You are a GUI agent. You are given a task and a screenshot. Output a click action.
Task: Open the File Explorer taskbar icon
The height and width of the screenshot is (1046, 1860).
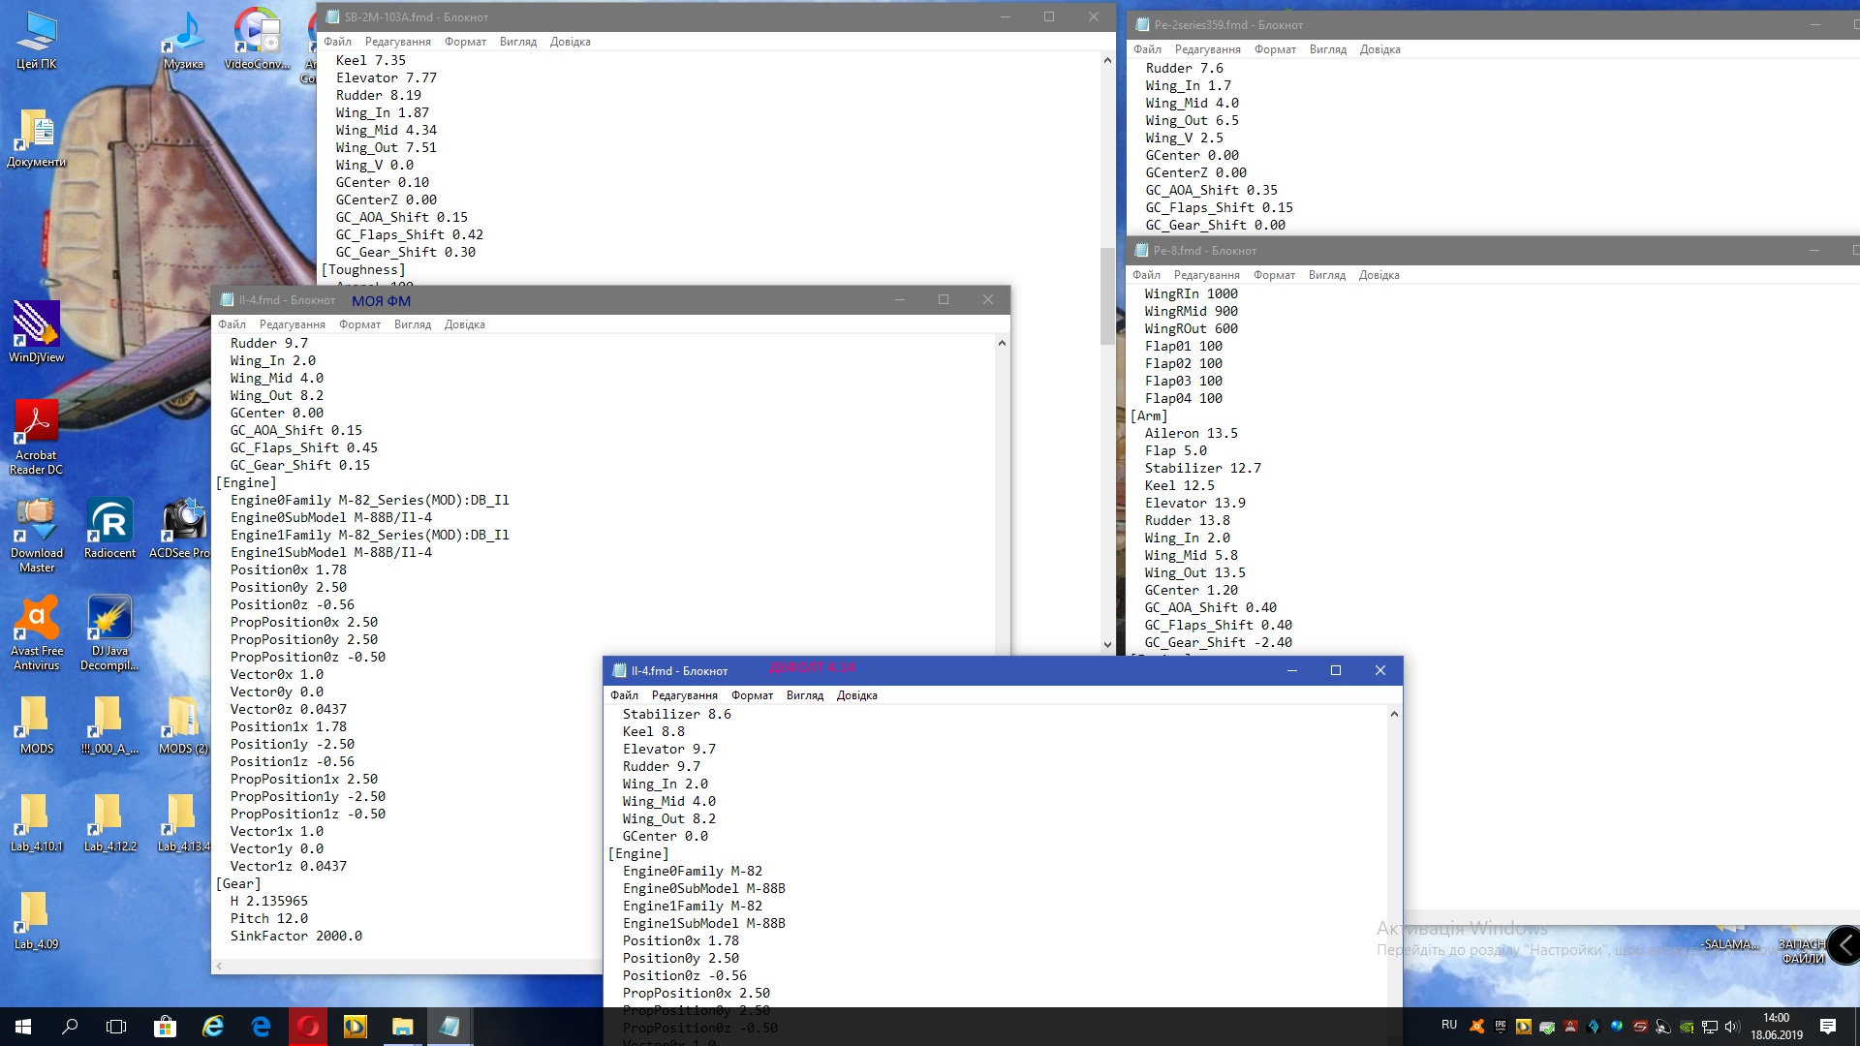[x=402, y=1027]
